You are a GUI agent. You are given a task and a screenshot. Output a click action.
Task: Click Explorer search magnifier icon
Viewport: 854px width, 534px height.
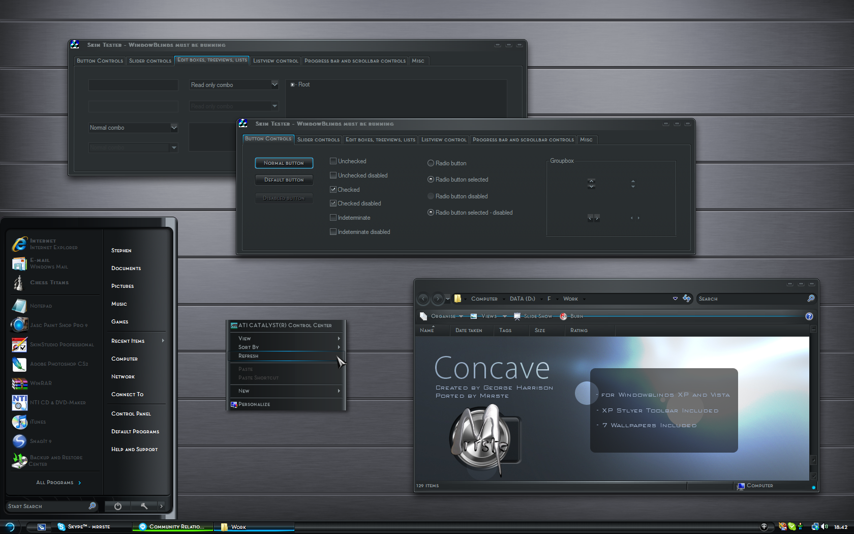tap(811, 299)
